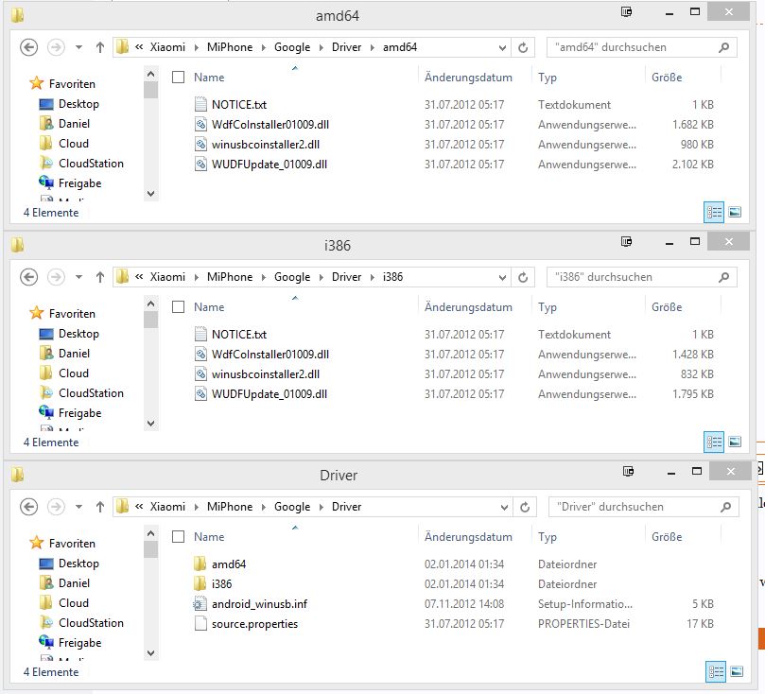Switch Driver window to large icons view

tap(737, 671)
